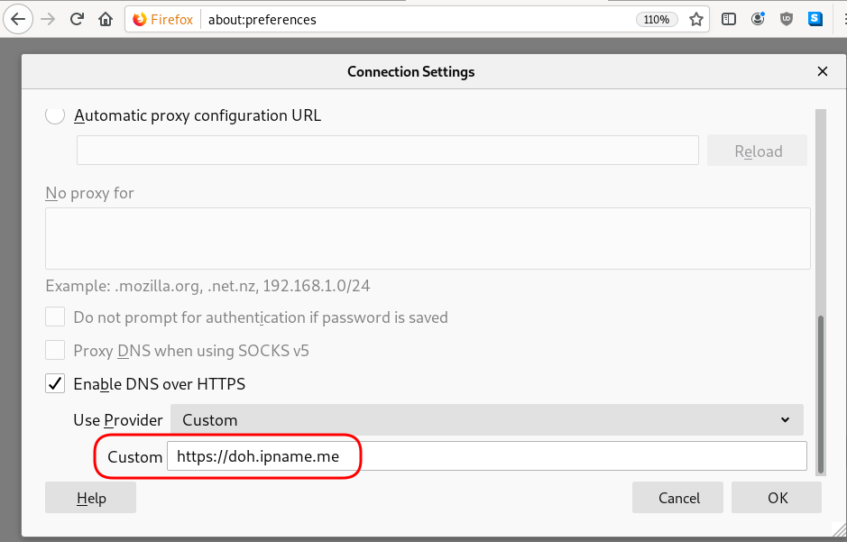Select Automatic proxy configuration URL radio
Screen dimensions: 847x542
[55, 115]
